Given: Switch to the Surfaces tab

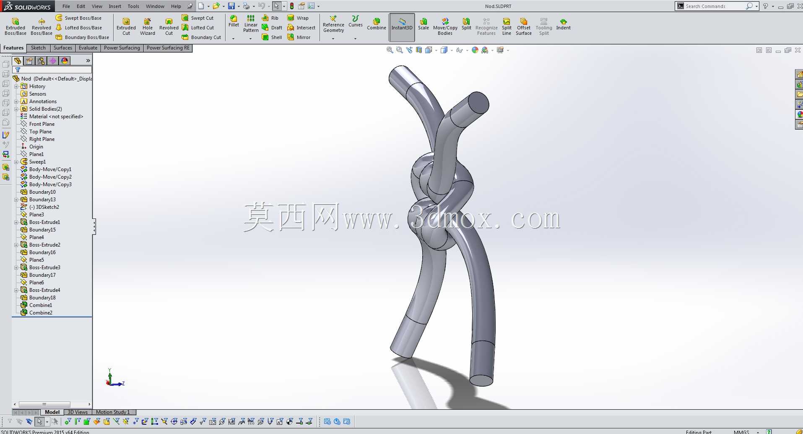Looking at the screenshot, I should (x=63, y=48).
